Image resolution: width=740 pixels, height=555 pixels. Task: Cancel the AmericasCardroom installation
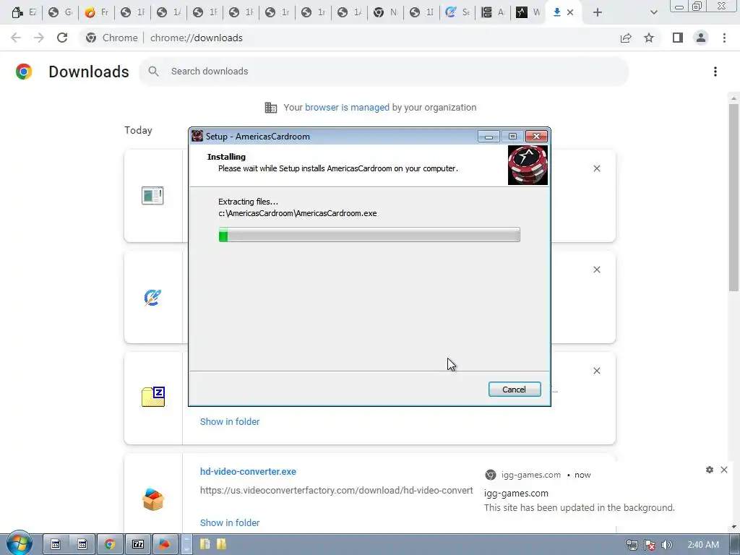click(x=514, y=390)
